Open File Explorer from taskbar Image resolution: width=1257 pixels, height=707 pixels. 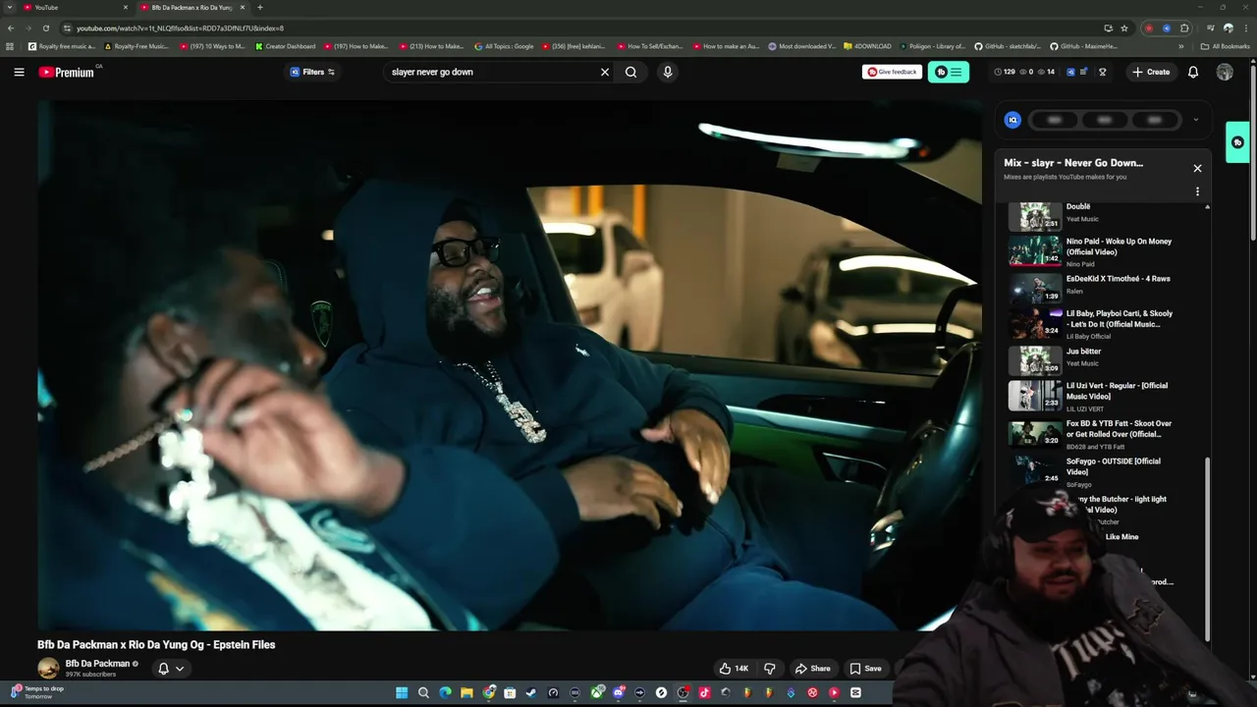466,692
